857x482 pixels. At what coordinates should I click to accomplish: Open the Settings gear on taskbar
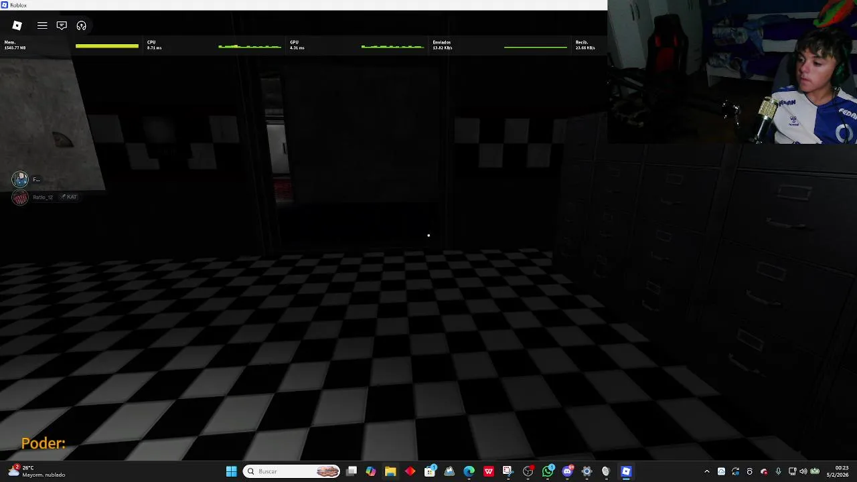point(587,471)
